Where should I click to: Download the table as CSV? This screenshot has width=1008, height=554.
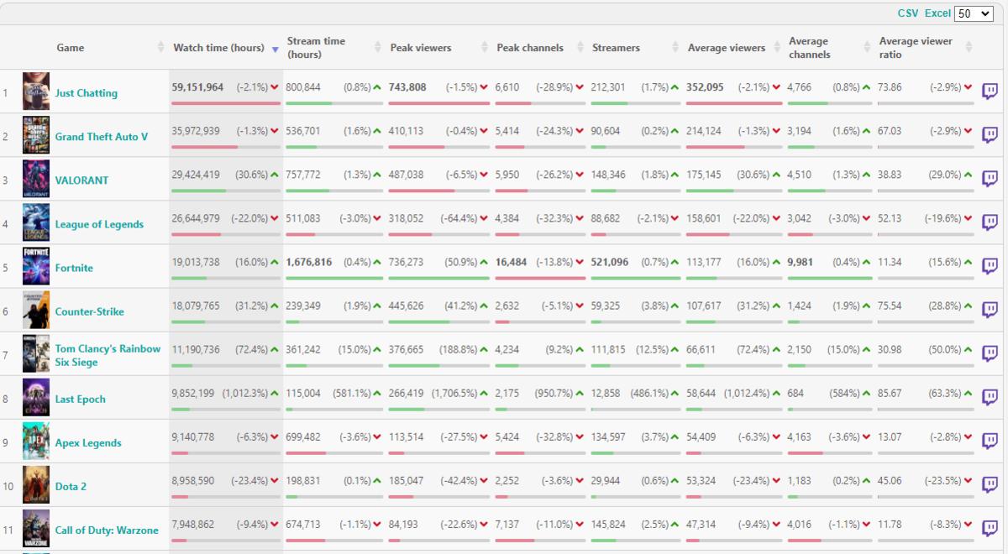click(x=907, y=13)
